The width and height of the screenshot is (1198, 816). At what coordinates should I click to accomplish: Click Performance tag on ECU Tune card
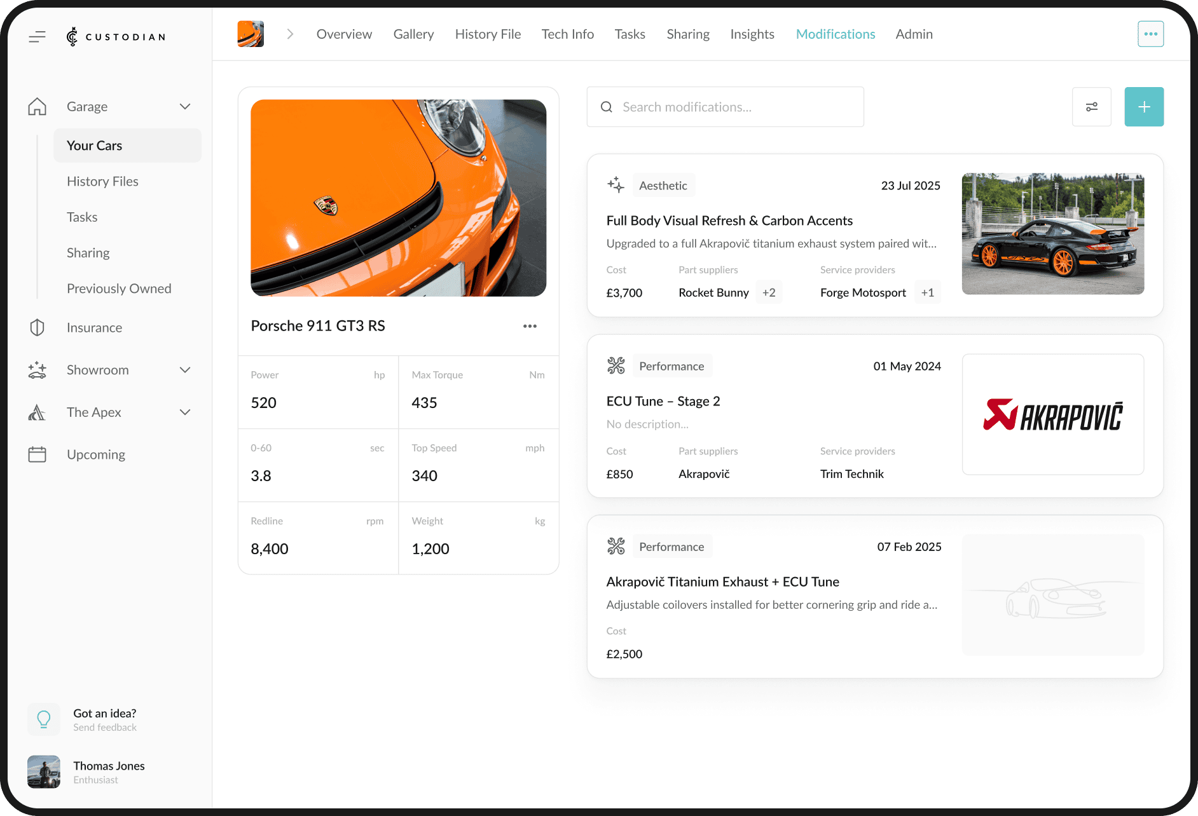click(x=671, y=365)
